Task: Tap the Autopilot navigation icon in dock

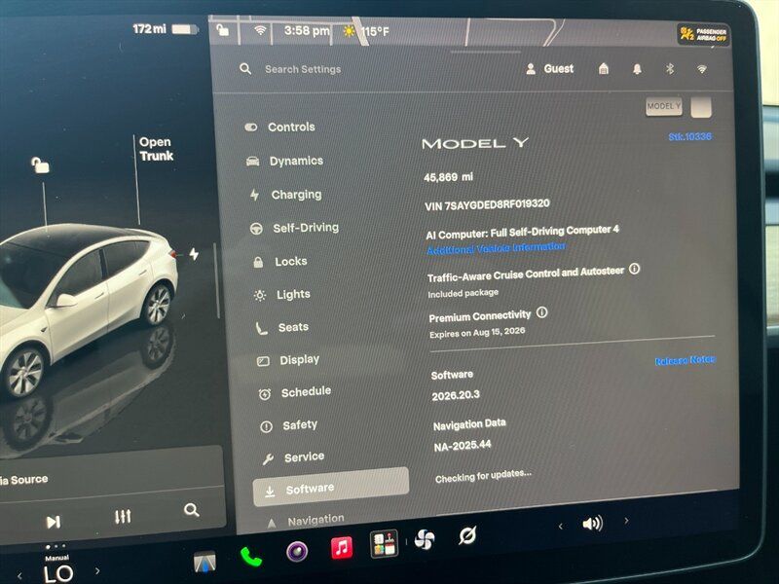Action: coord(204,562)
